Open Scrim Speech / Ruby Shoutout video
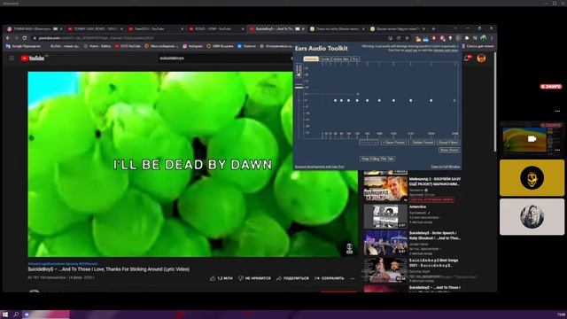Viewport: 567px width, 319px height. pyautogui.click(x=385, y=243)
